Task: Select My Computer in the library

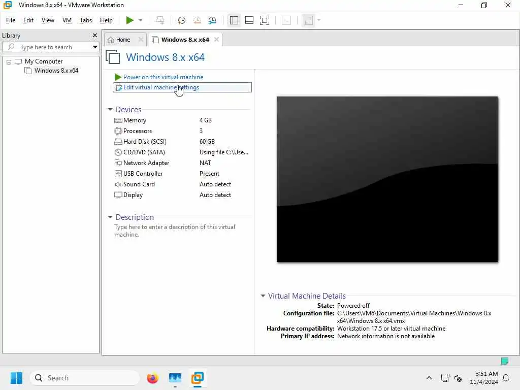Action: click(44, 61)
